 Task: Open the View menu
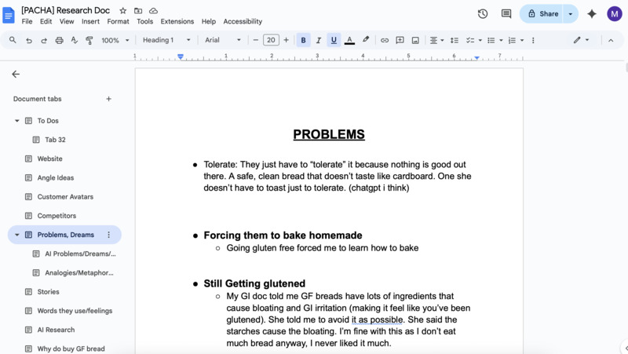(67, 22)
